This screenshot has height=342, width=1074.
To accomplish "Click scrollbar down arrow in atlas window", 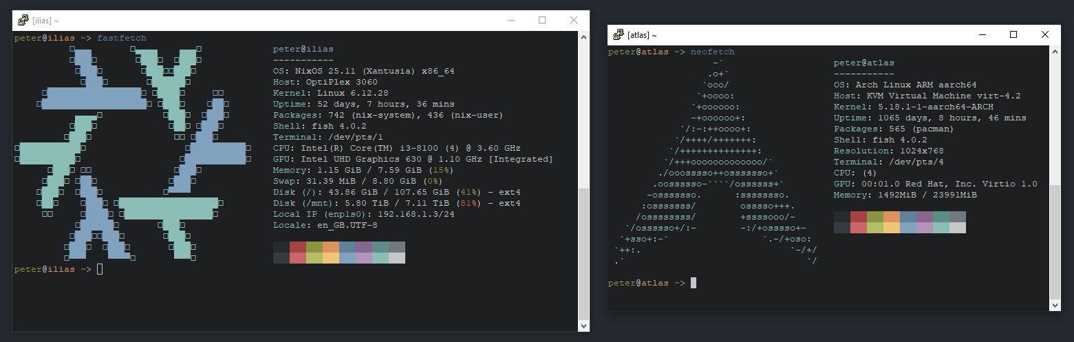I will point(1055,305).
